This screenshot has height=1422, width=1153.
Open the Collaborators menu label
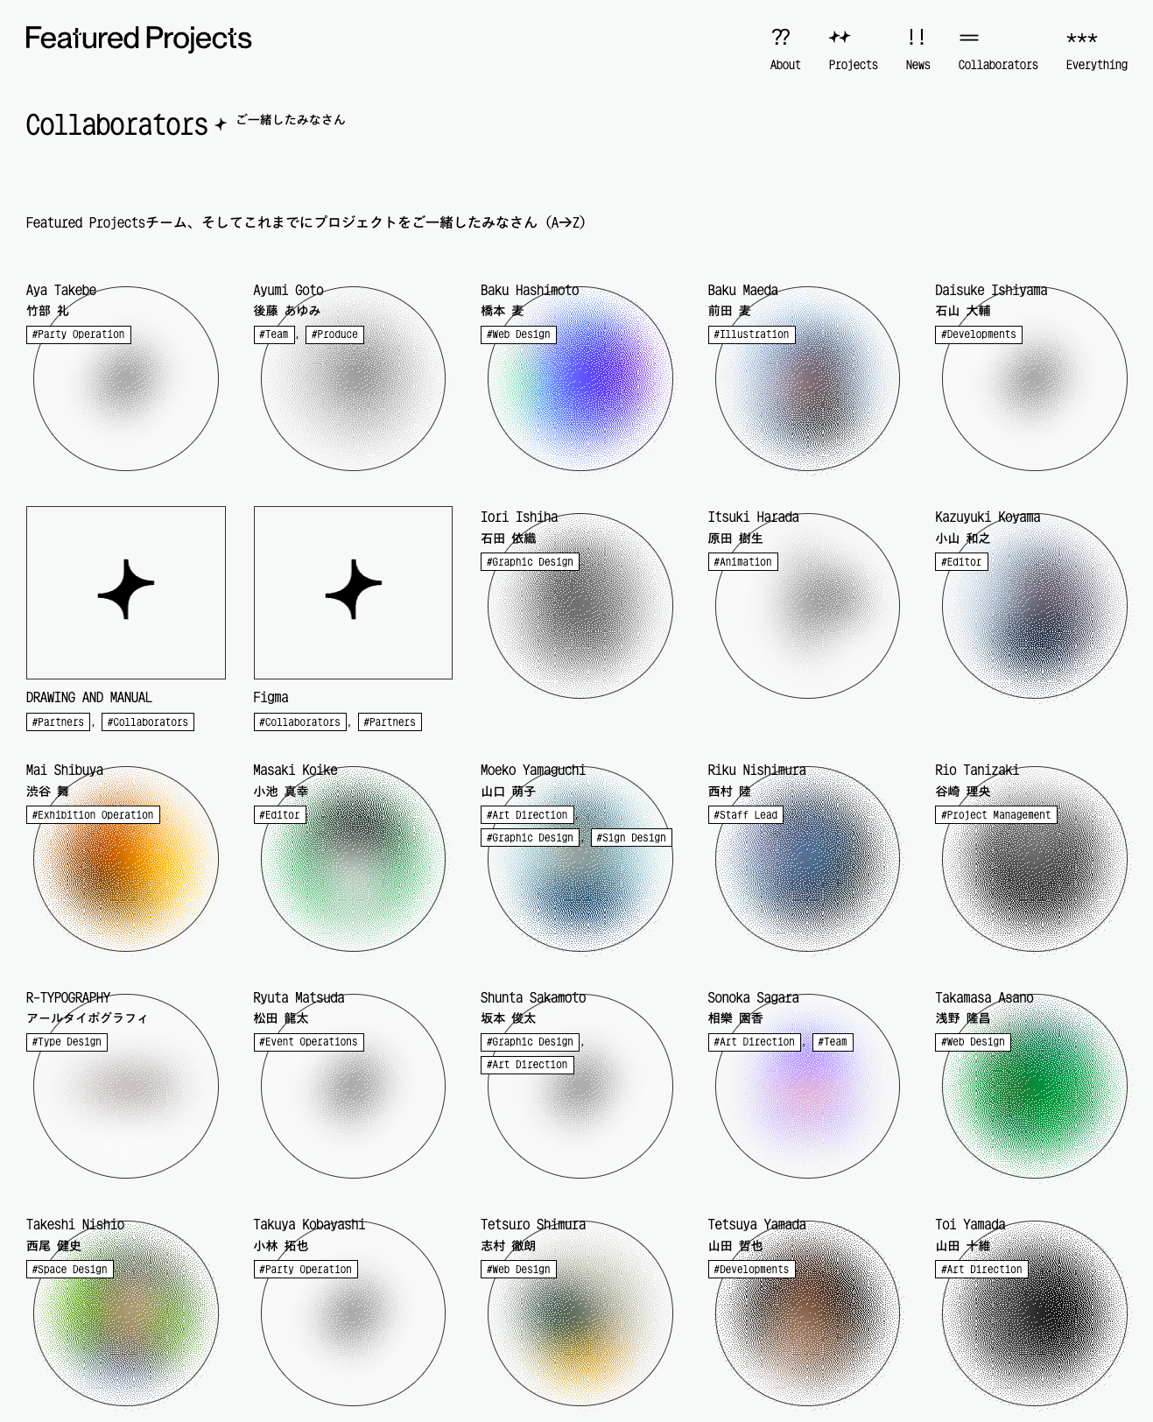coord(998,65)
